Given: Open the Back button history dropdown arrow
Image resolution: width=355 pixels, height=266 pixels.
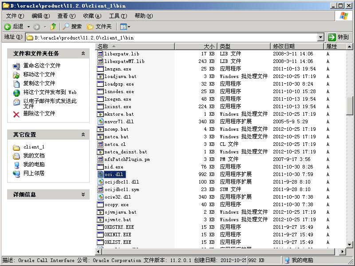Looking at the screenshot, I should click(x=28, y=27).
